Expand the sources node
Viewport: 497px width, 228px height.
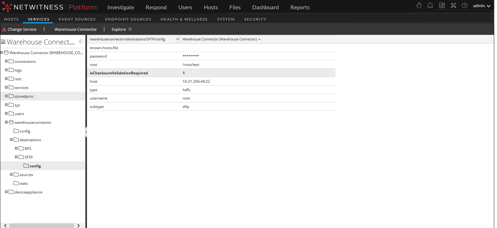(x=11, y=174)
